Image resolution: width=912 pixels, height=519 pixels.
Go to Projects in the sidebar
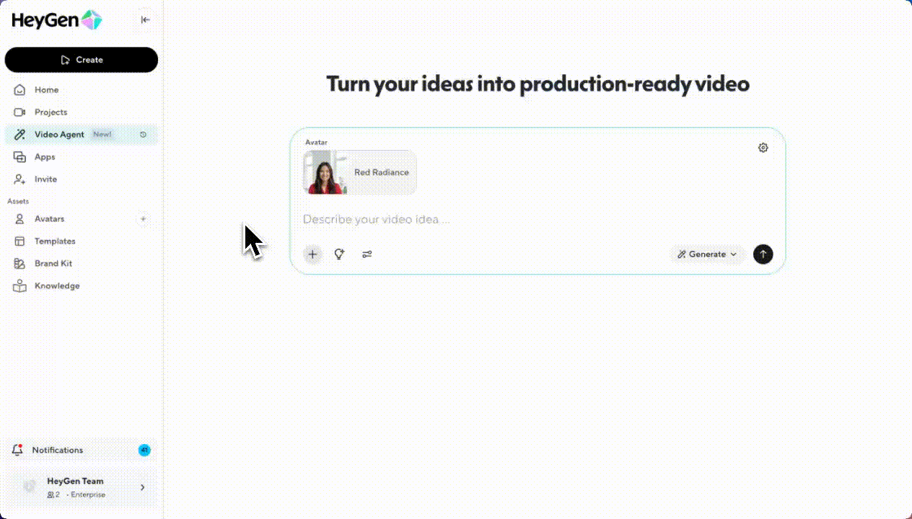tap(51, 112)
